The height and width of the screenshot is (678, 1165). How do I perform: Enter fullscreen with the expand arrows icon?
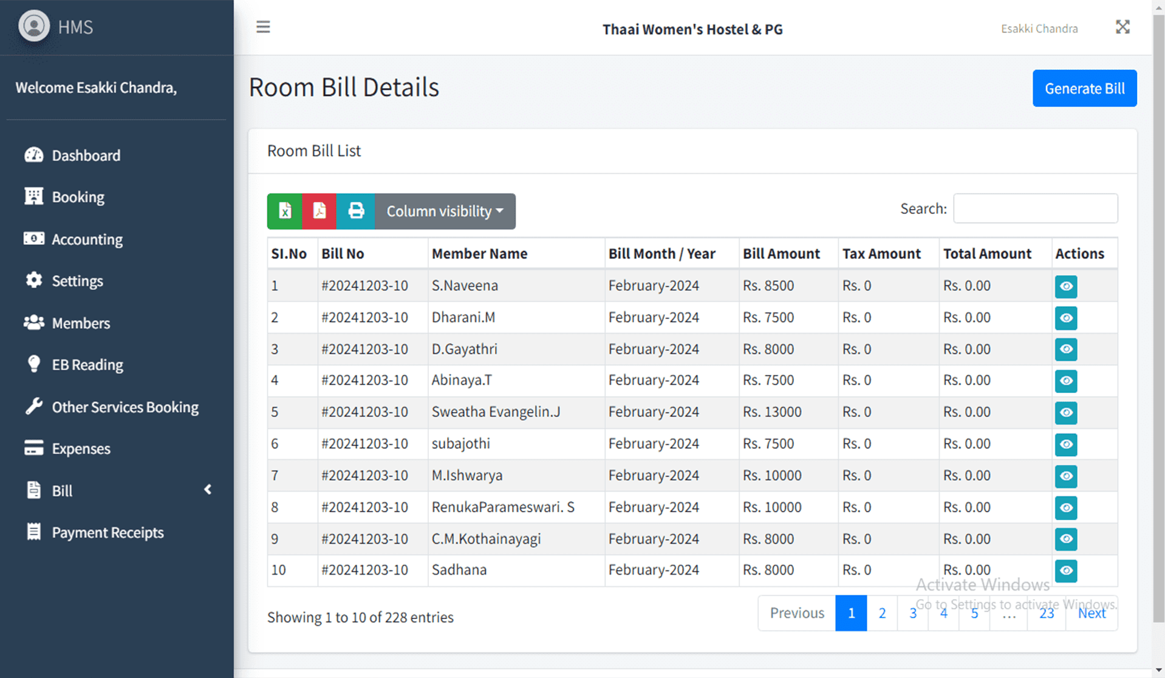(1122, 27)
